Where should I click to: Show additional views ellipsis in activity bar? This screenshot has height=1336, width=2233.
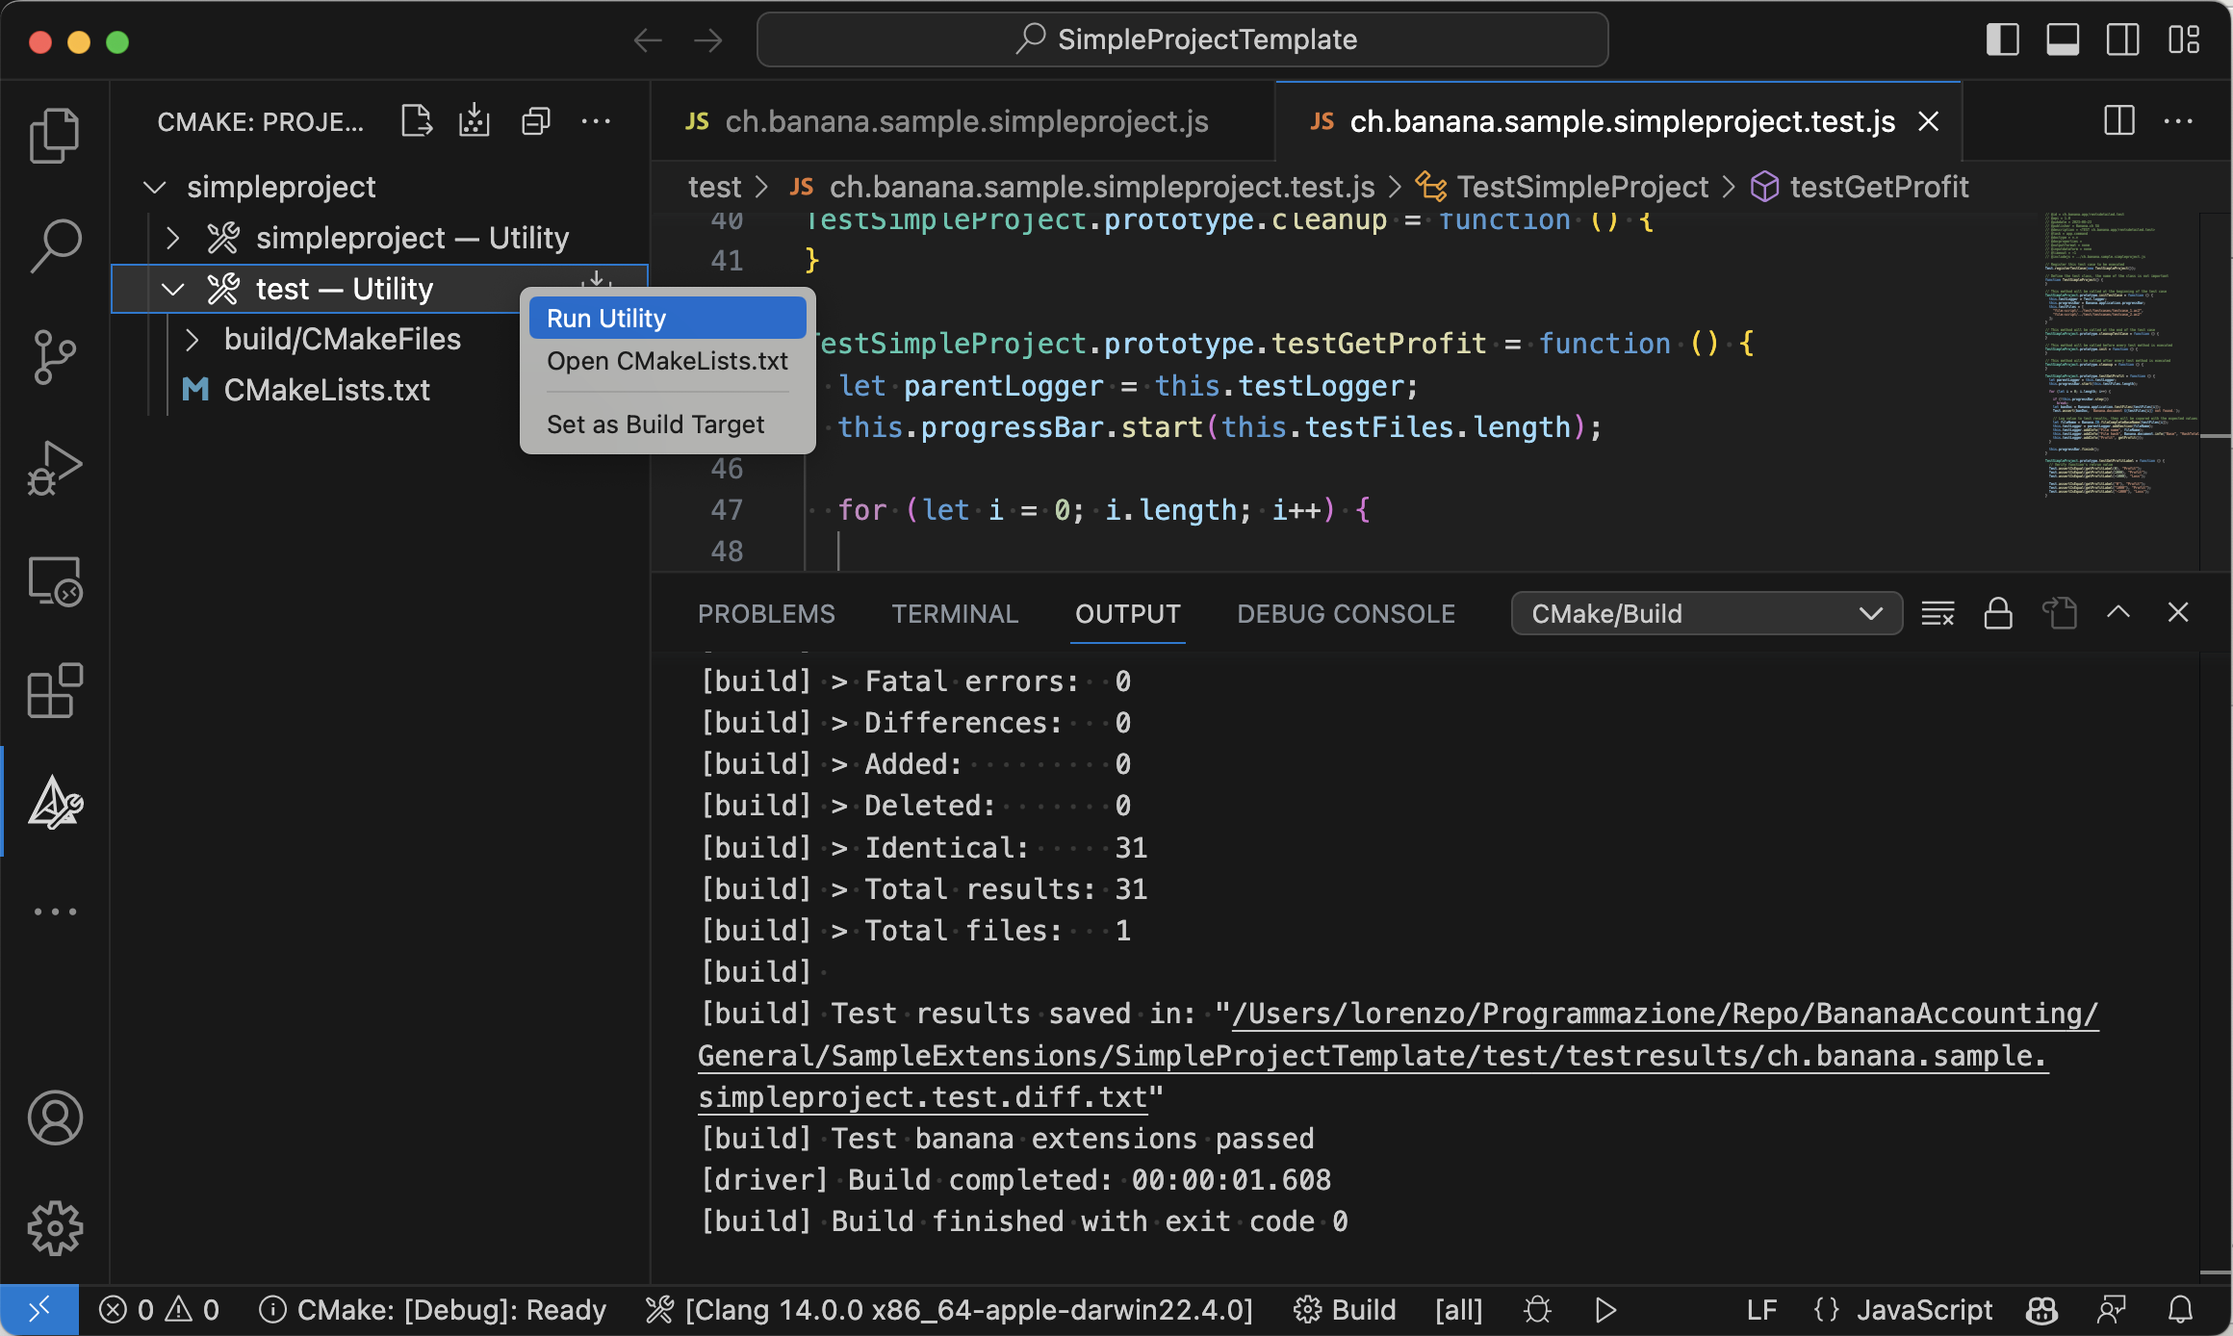(55, 911)
